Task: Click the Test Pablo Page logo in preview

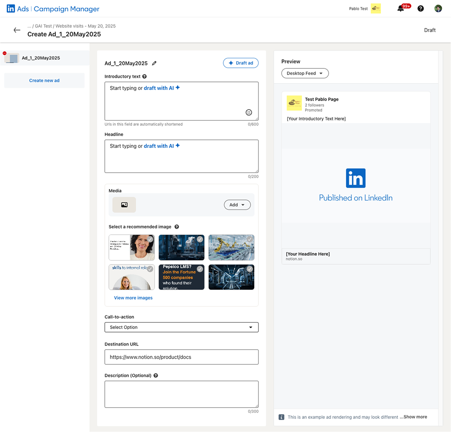Action: 294,103
